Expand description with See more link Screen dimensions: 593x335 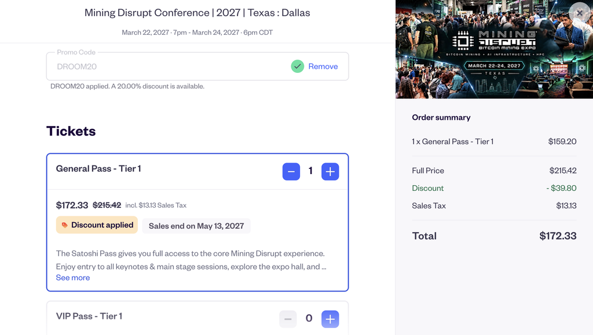click(x=73, y=278)
